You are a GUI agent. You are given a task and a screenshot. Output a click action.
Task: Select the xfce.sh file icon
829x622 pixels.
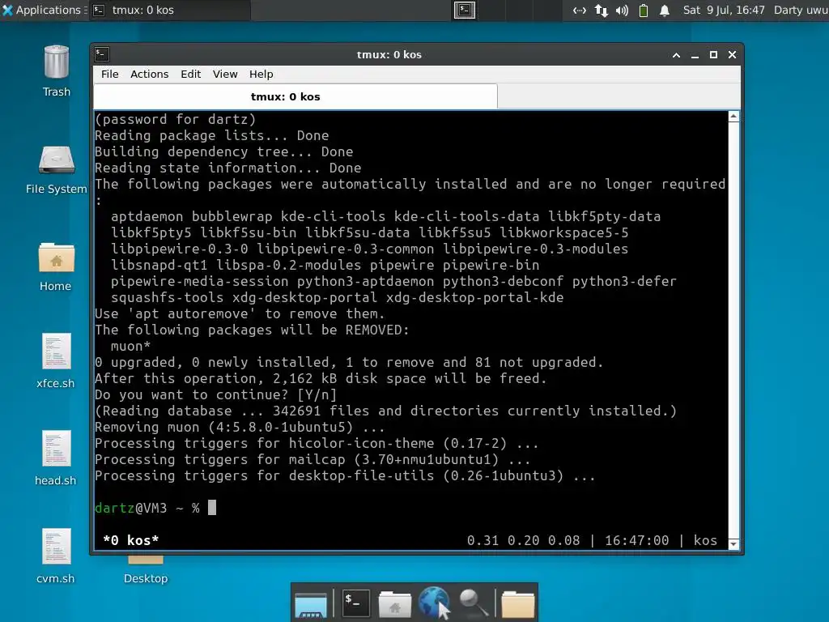click(56, 351)
